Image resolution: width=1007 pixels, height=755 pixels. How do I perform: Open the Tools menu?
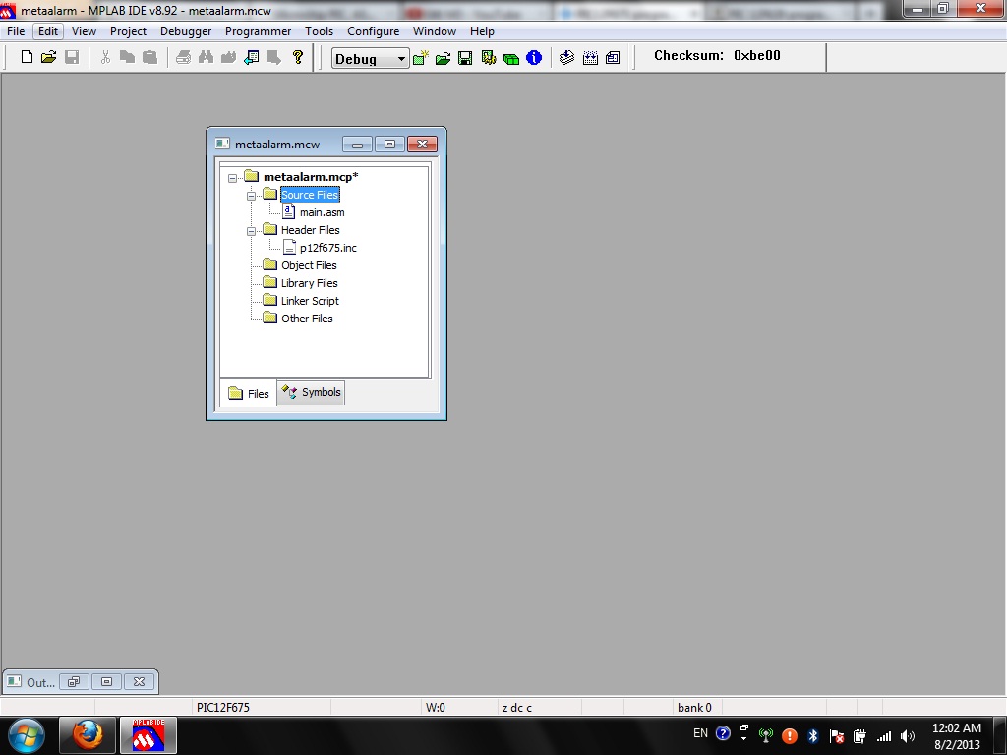pyautogui.click(x=320, y=31)
